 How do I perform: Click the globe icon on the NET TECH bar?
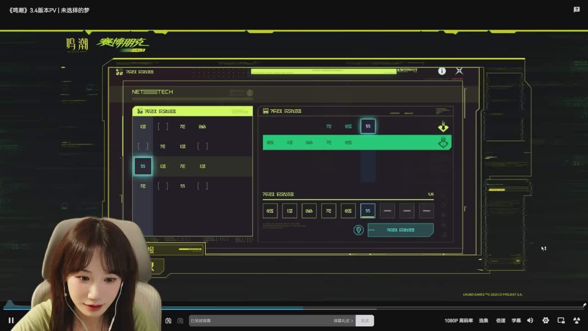click(250, 93)
